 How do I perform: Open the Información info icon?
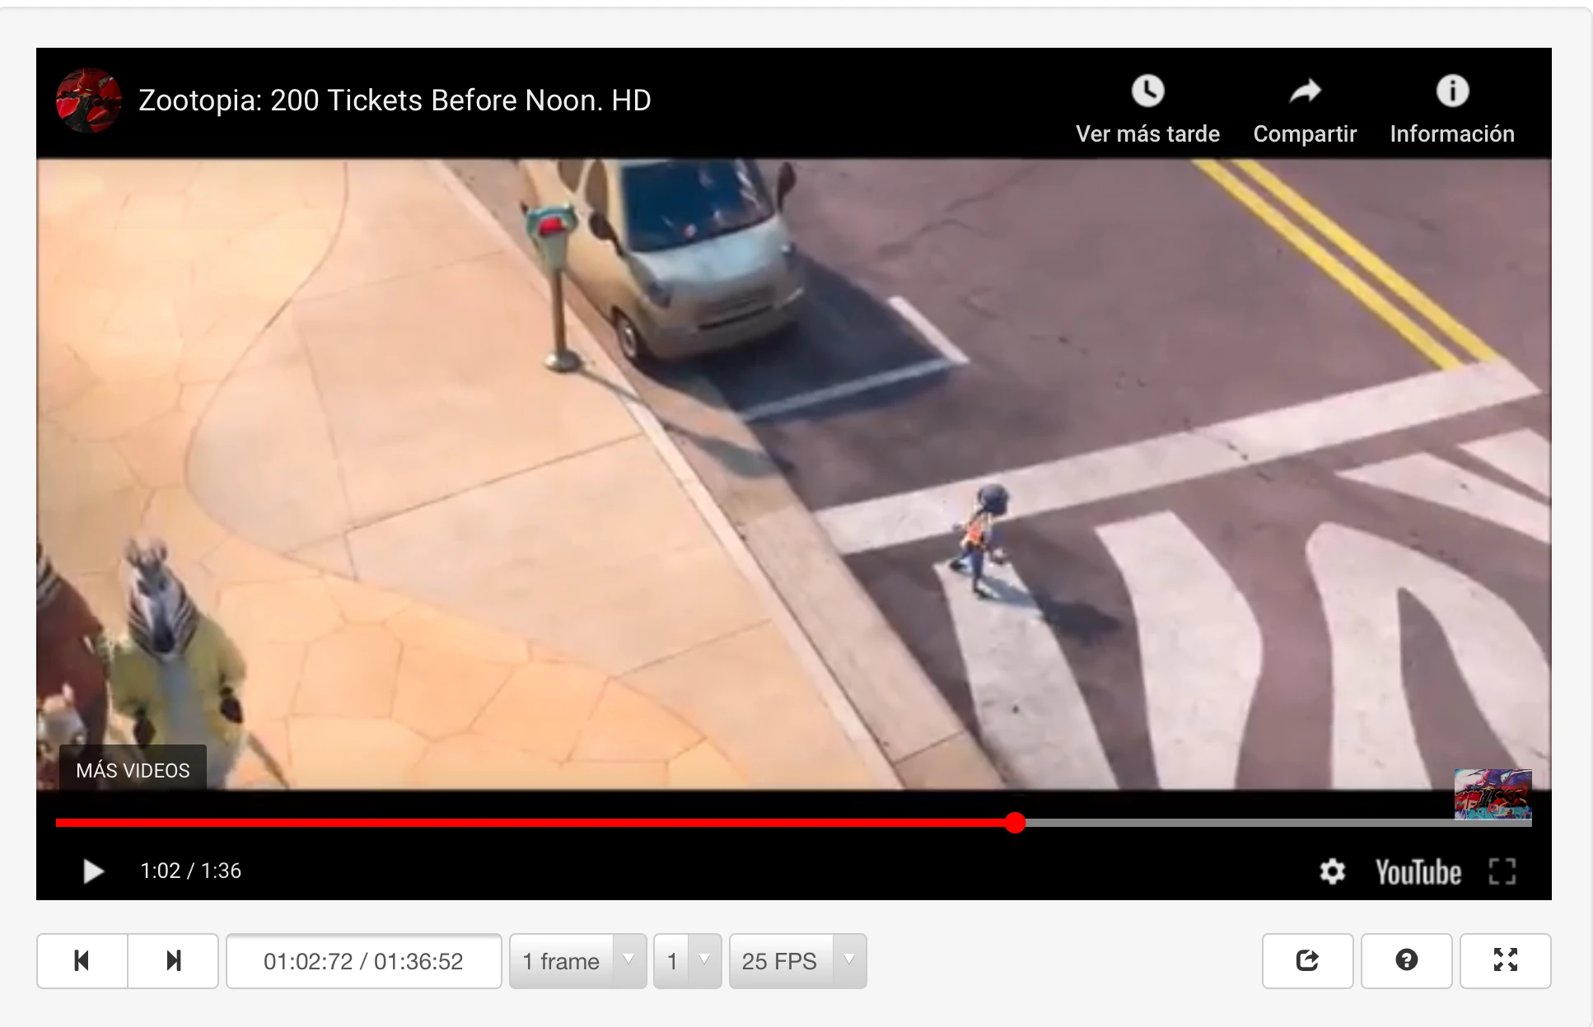(x=1452, y=91)
